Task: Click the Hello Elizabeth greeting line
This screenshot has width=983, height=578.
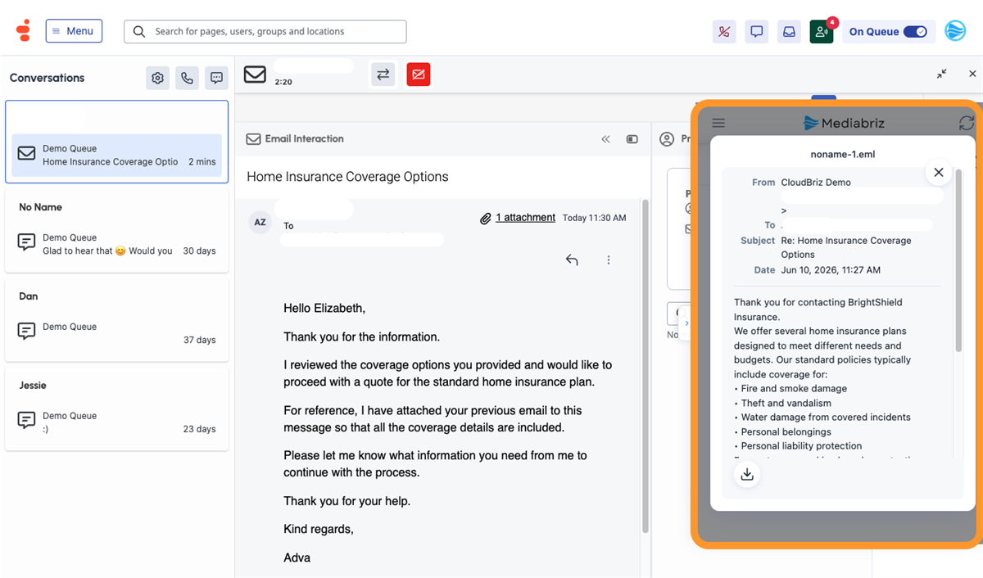Action: click(x=324, y=309)
